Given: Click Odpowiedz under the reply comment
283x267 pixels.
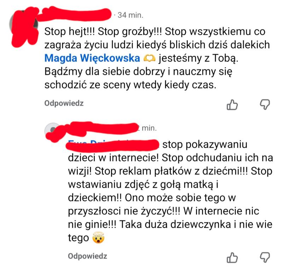Looking at the screenshot, I should pos(87,256).
